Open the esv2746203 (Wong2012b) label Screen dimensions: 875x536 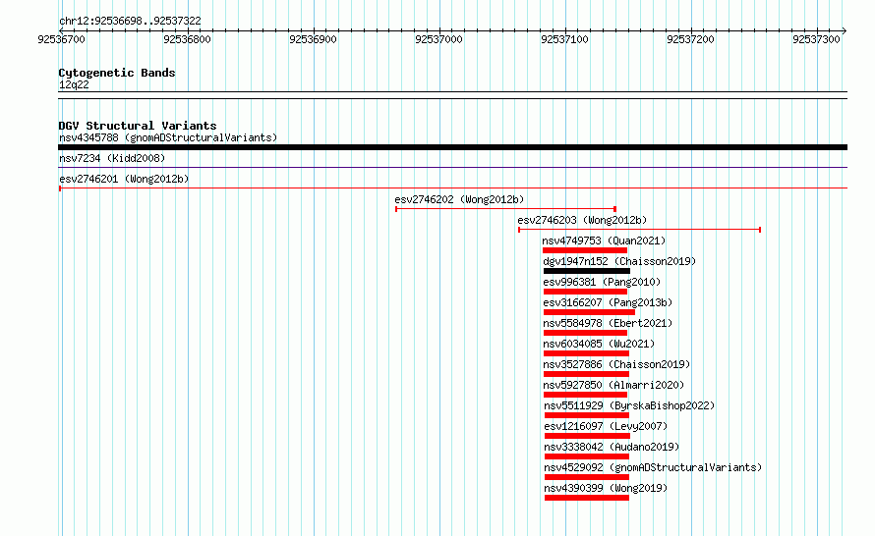point(582,220)
